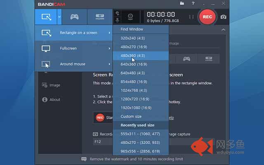Image resolution: width=264 pixels, height=165 pixels.
Task: Expand Rectangle on a screen submenu arrow
Action: [109, 33]
